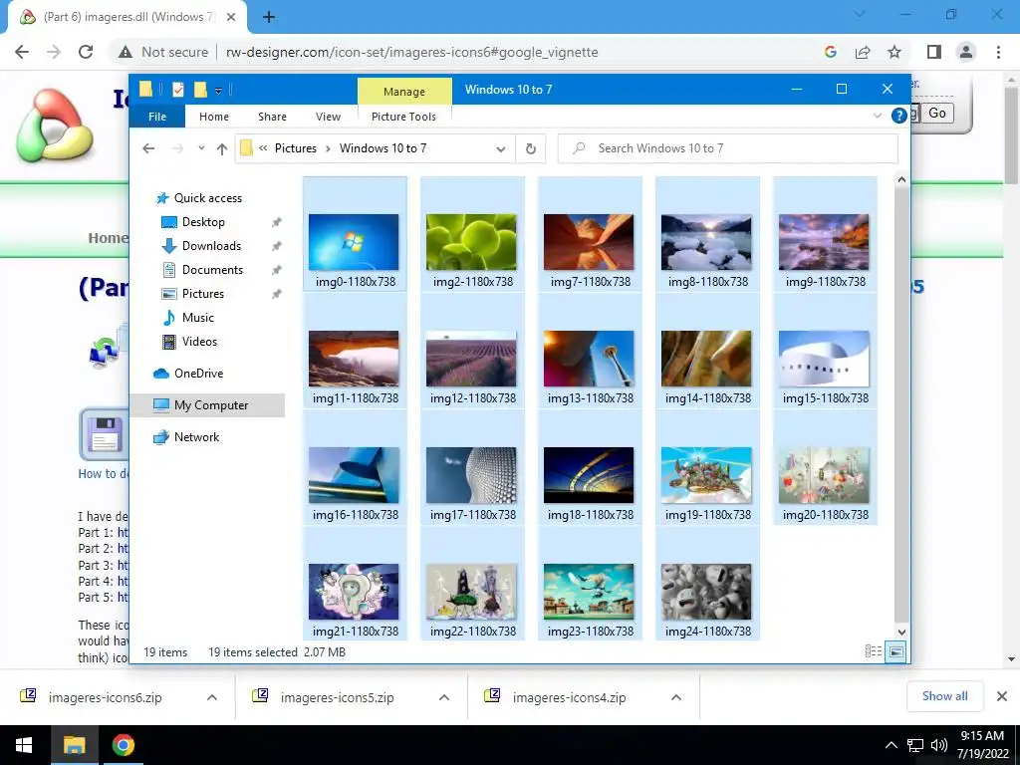Go up one folder level
The width and height of the screenshot is (1020, 765).
[x=222, y=149]
